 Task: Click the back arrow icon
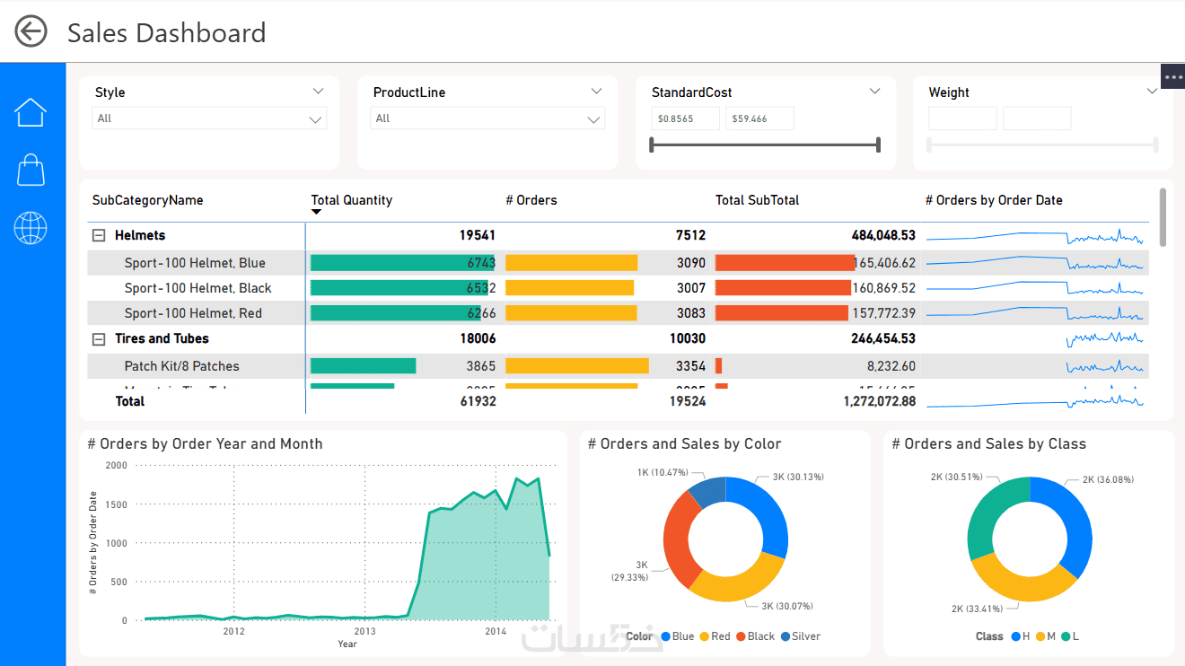click(x=31, y=31)
